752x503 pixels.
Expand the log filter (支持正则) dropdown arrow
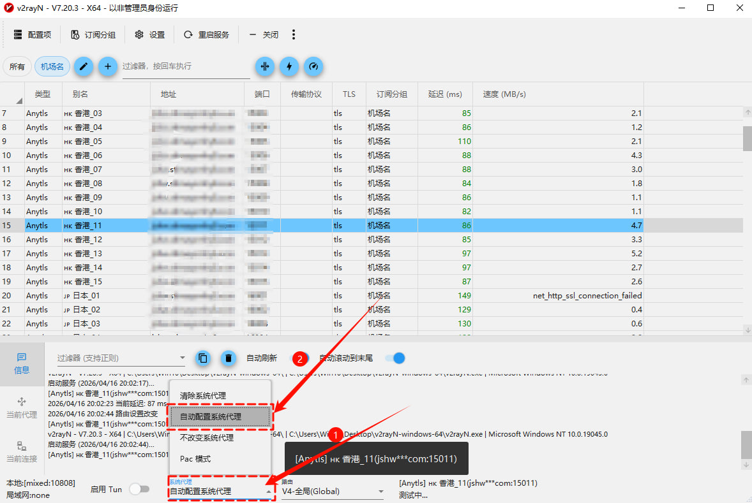click(182, 358)
